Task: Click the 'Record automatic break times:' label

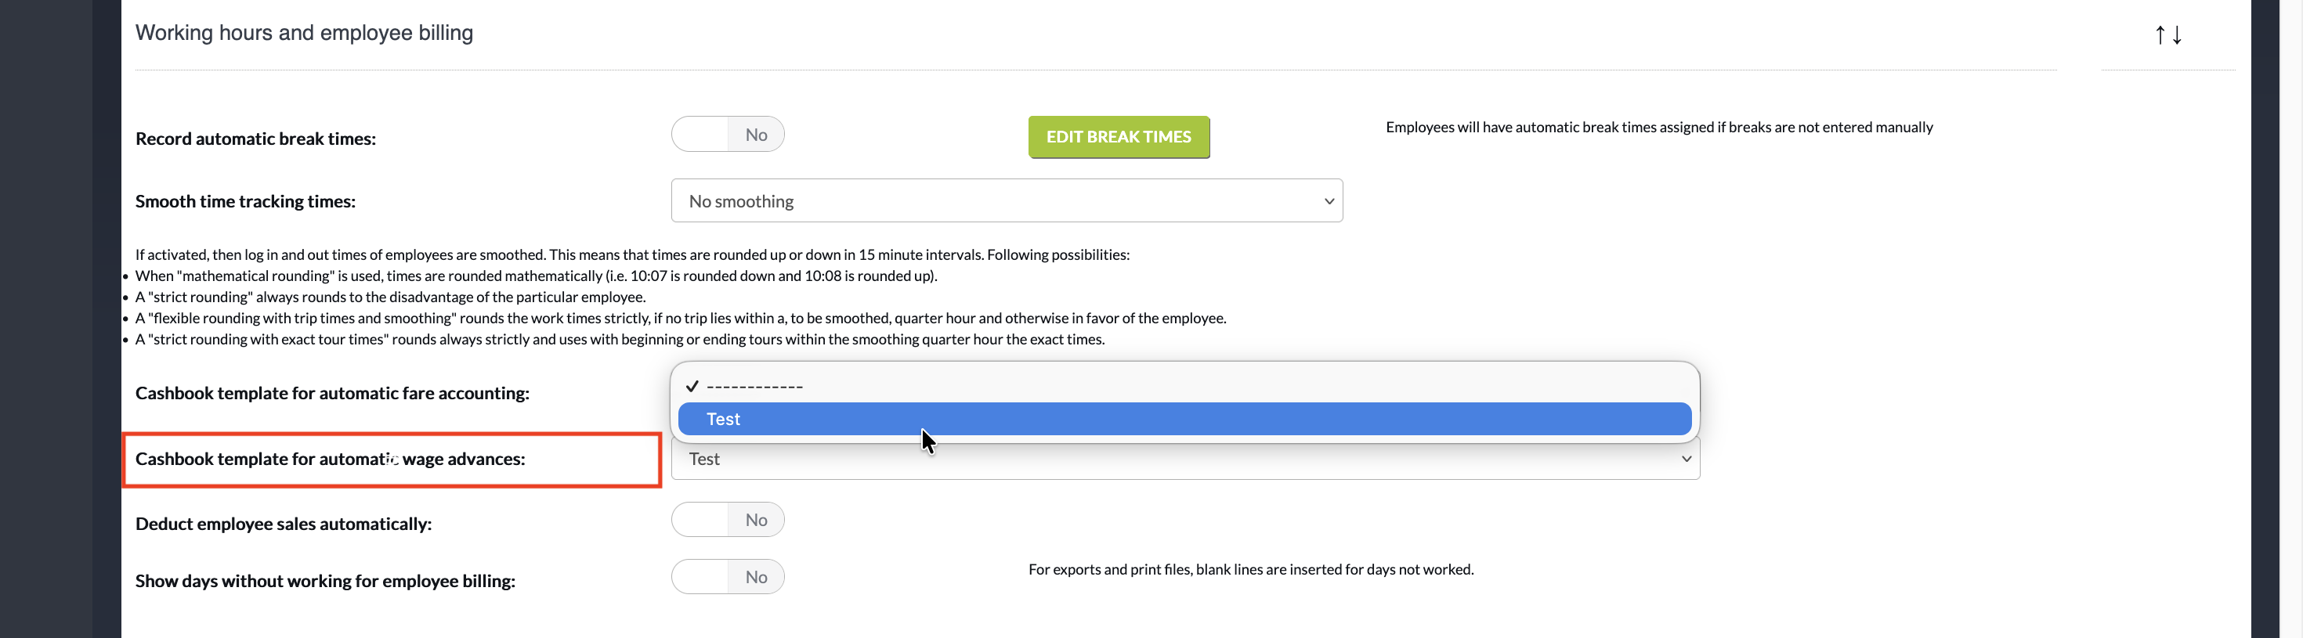Action: click(x=255, y=139)
